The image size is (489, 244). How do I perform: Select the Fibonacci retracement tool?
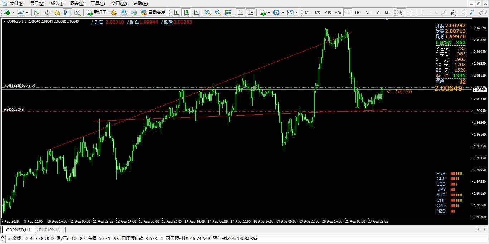tap(463, 13)
